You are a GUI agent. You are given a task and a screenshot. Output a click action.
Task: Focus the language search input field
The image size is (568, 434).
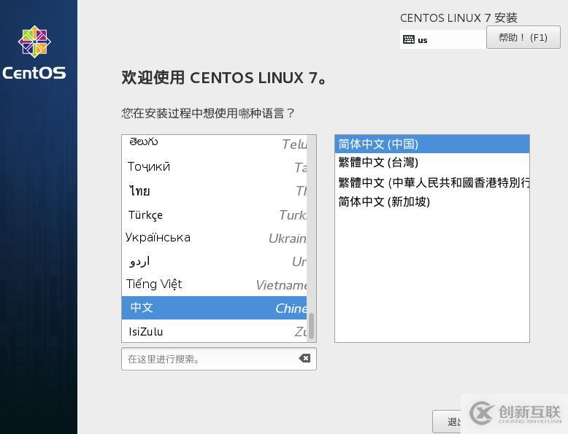pos(219,359)
